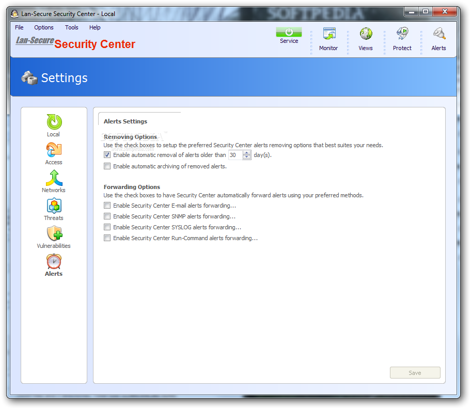
Task: Open the File menu
Action: tap(19, 27)
